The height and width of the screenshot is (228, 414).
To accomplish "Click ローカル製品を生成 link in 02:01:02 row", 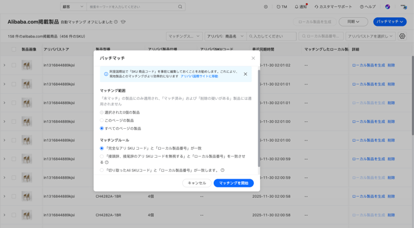I will [369, 65].
